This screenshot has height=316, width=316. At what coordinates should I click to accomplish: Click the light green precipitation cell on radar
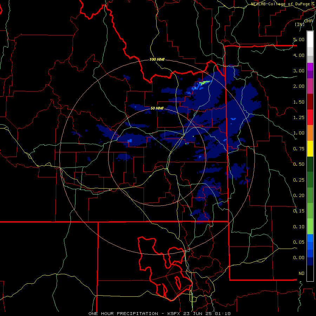tap(205, 82)
